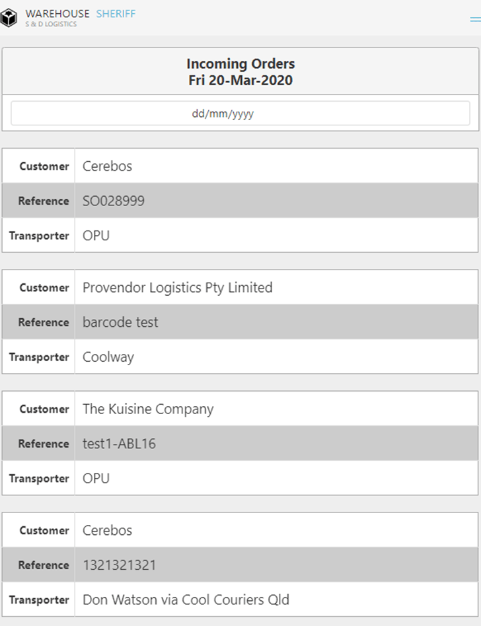The image size is (481, 626).
Task: Select reference SO028999 row
Action: pos(114,201)
